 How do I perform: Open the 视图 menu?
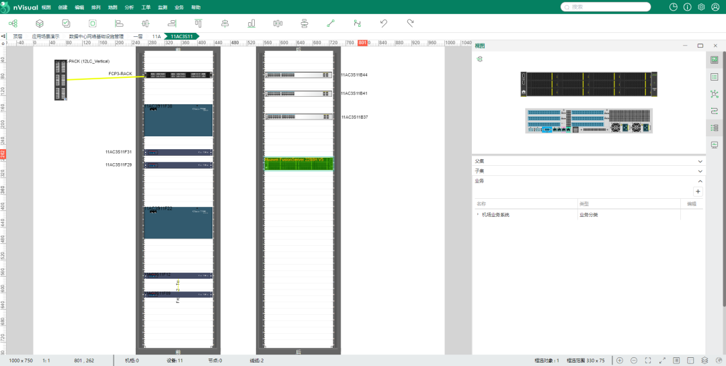[46, 7]
